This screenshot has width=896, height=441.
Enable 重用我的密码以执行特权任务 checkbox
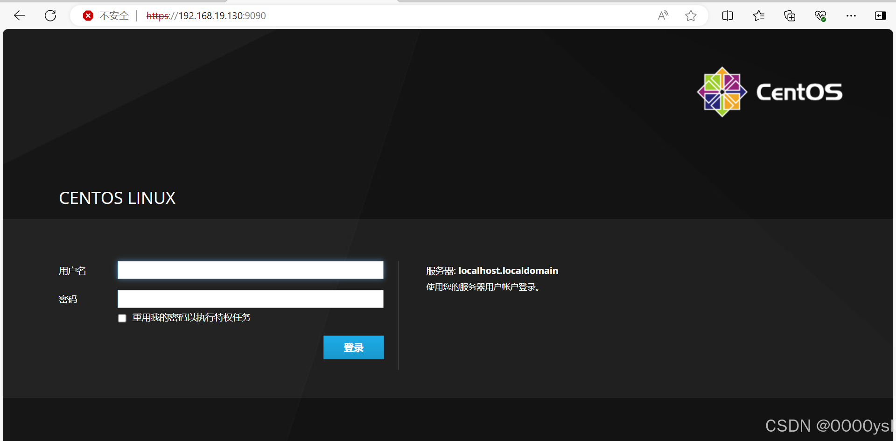click(122, 318)
